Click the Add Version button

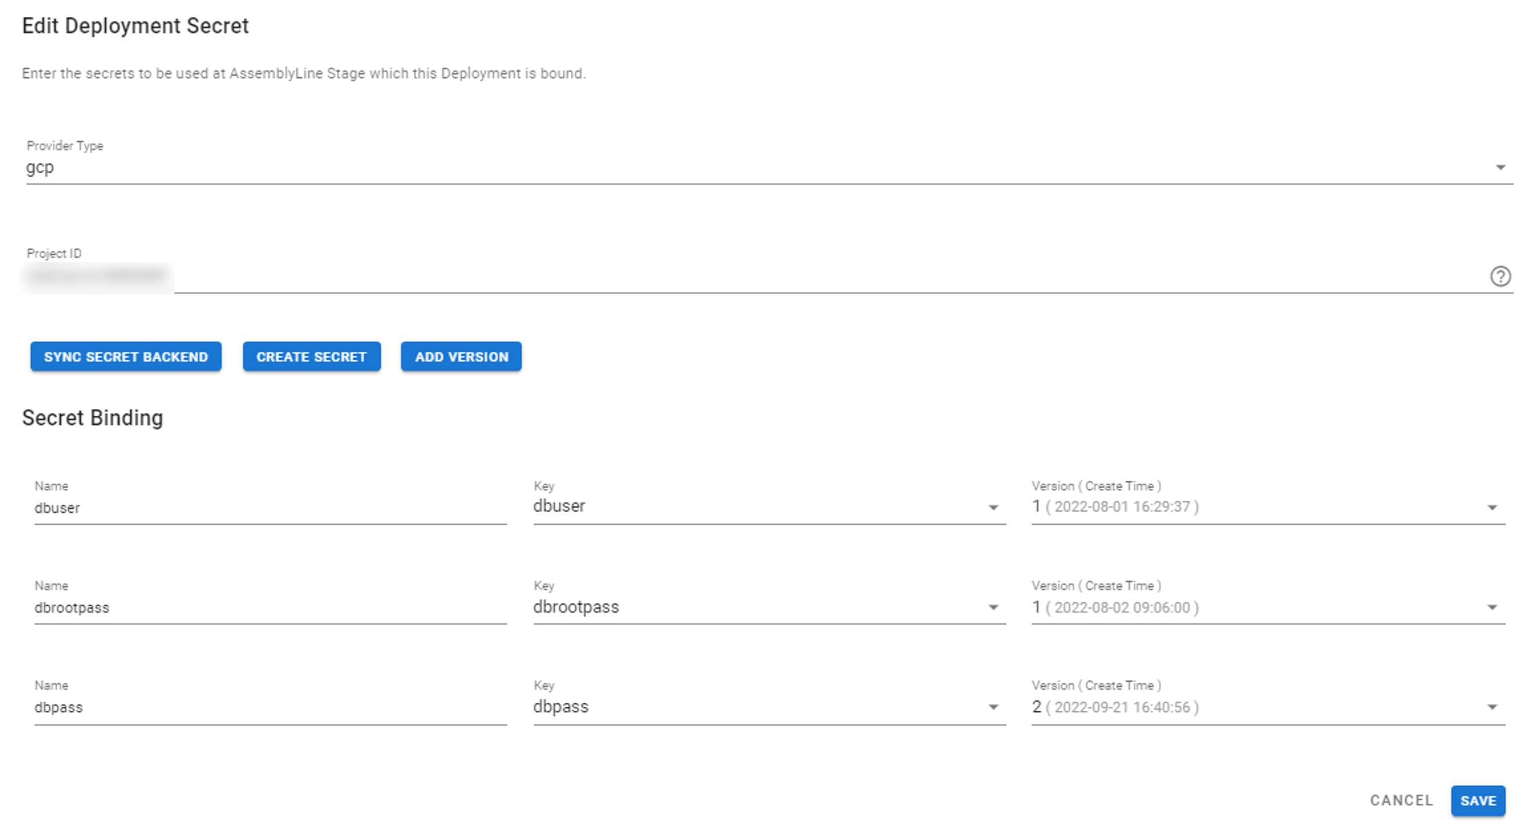coord(461,357)
